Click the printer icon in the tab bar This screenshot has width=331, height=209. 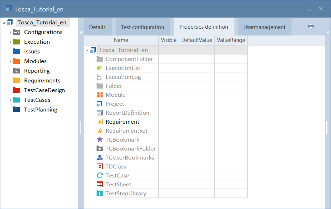point(311,26)
